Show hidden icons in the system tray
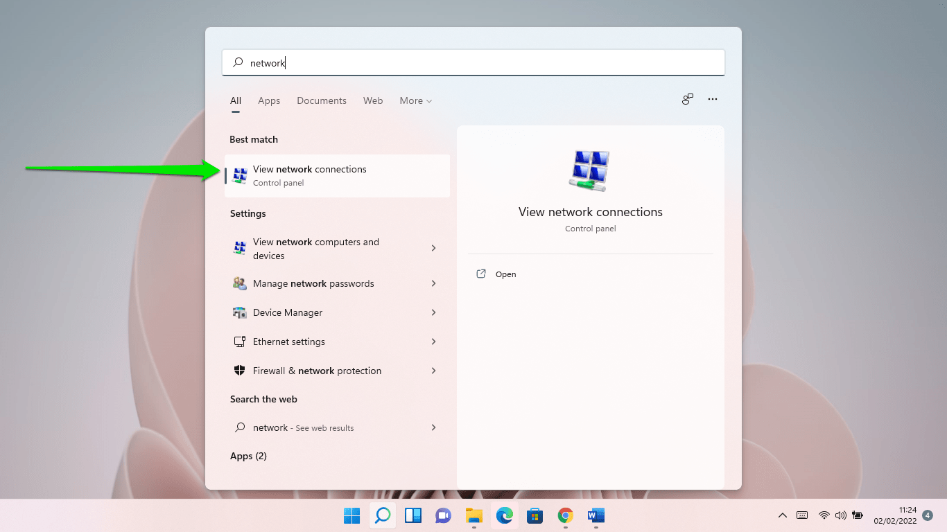 coord(783,515)
